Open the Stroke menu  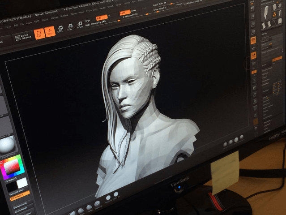pos(118,5)
